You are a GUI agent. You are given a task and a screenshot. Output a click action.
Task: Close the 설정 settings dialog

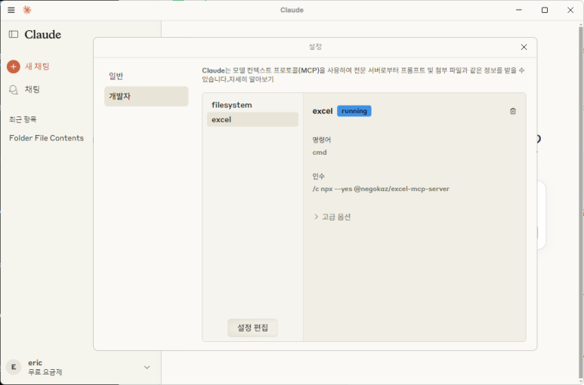pyautogui.click(x=524, y=48)
